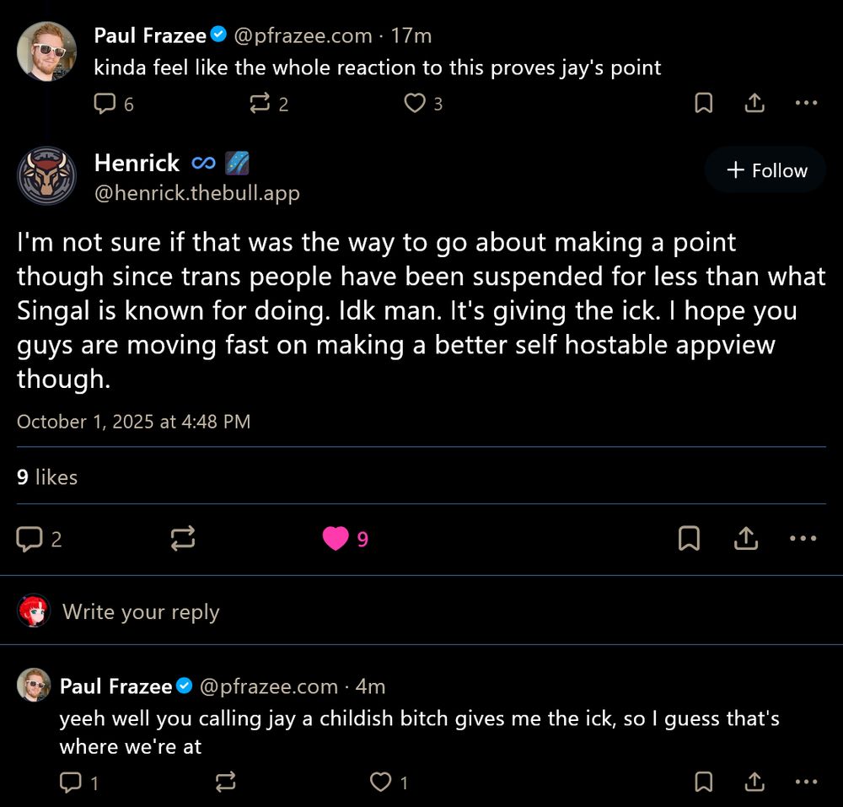Screen dimensions: 843x807
Task: Open more options on Paul Frazee's bottom reply
Action: (x=806, y=783)
